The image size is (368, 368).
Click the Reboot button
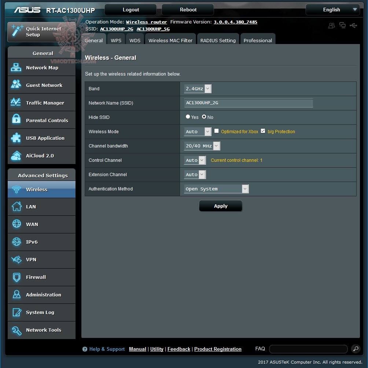pyautogui.click(x=188, y=10)
